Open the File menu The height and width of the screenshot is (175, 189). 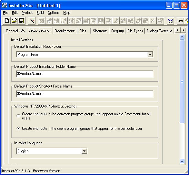(x=5, y=13)
